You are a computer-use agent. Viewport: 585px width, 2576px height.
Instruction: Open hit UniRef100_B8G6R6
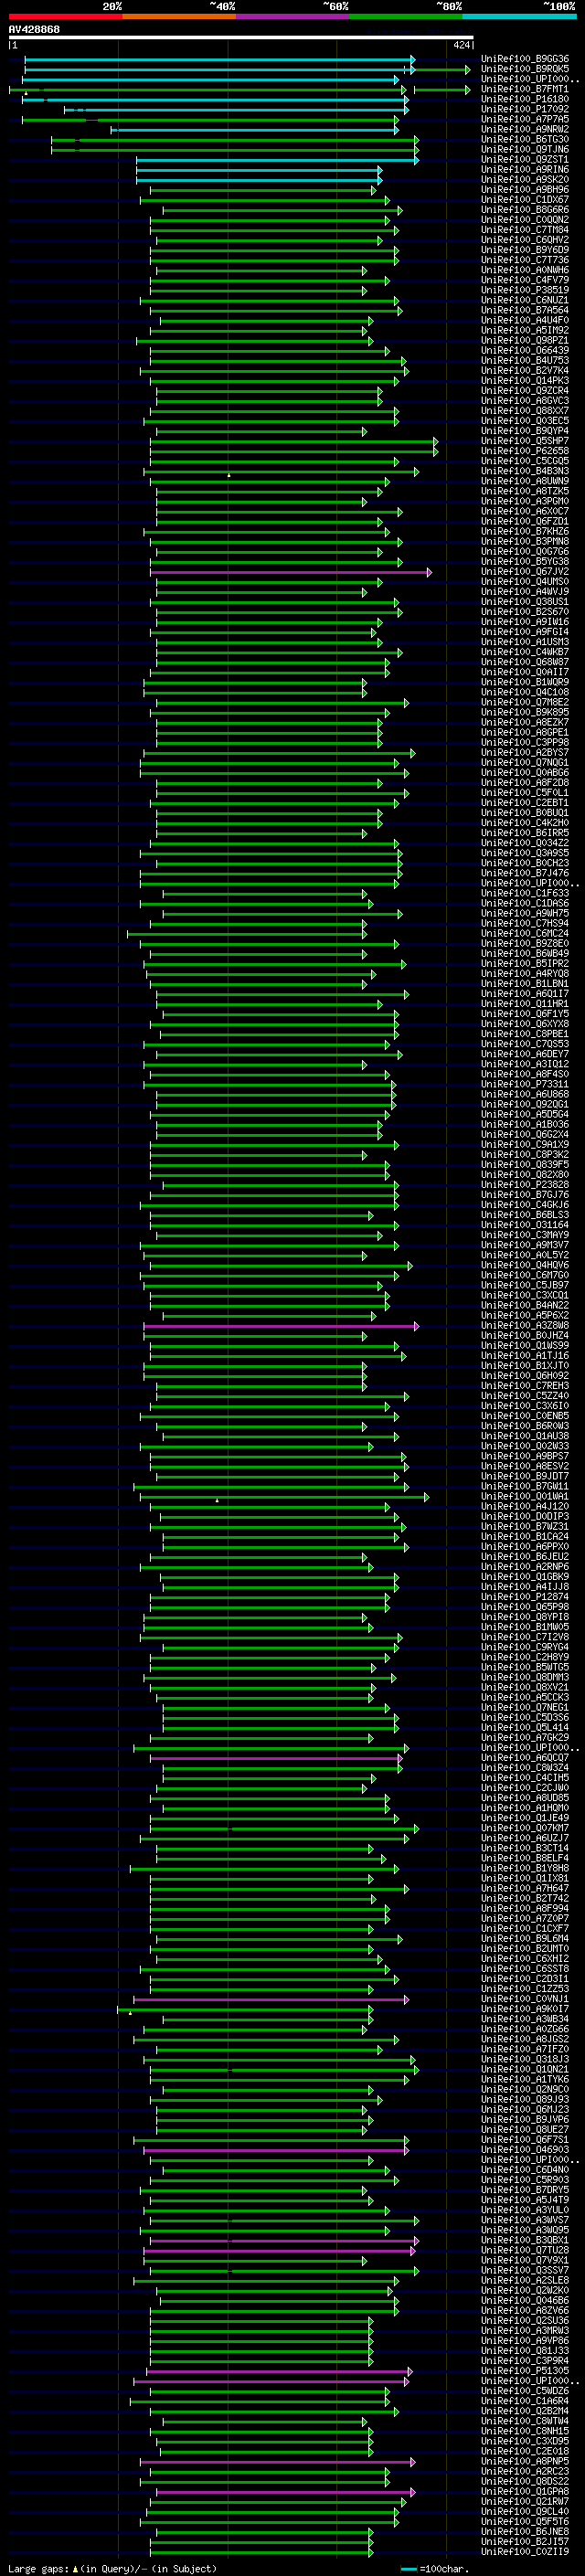point(525,210)
